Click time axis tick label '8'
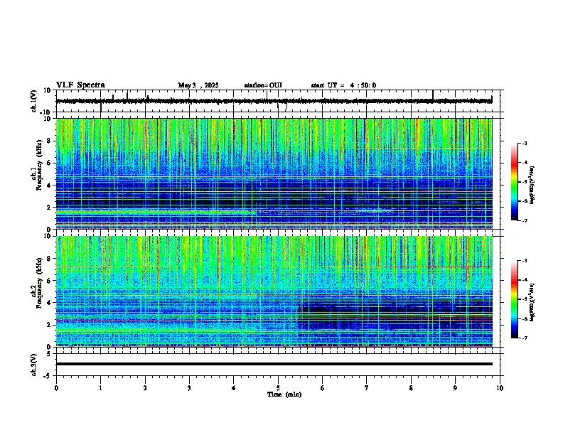This screenshot has height=435, width=563. tap(411, 388)
